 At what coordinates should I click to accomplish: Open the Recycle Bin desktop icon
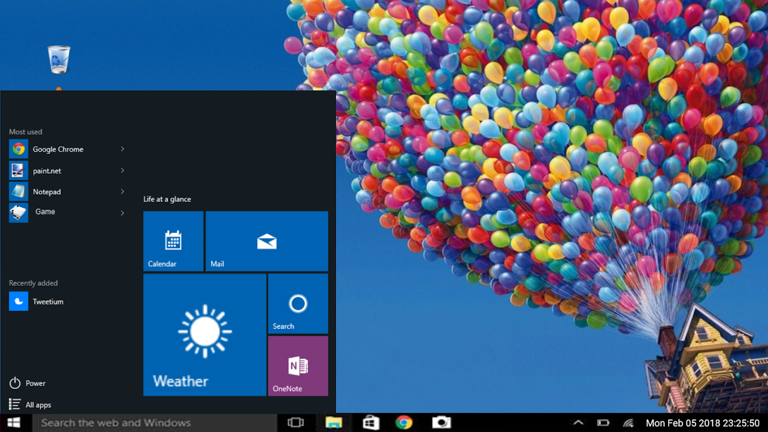click(x=59, y=59)
